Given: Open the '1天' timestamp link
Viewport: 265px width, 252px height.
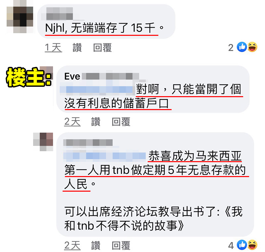Looking at the screenshot, I should [x=53, y=47].
